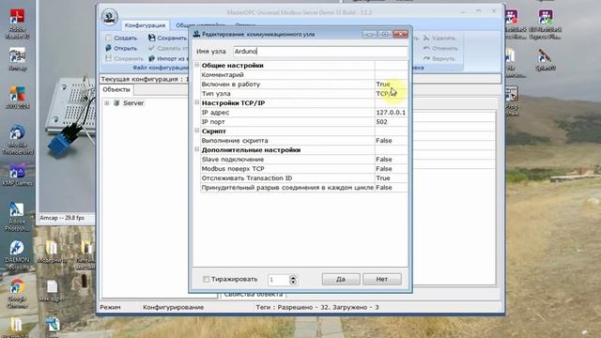Click the Server node icon in tree

tap(116, 103)
